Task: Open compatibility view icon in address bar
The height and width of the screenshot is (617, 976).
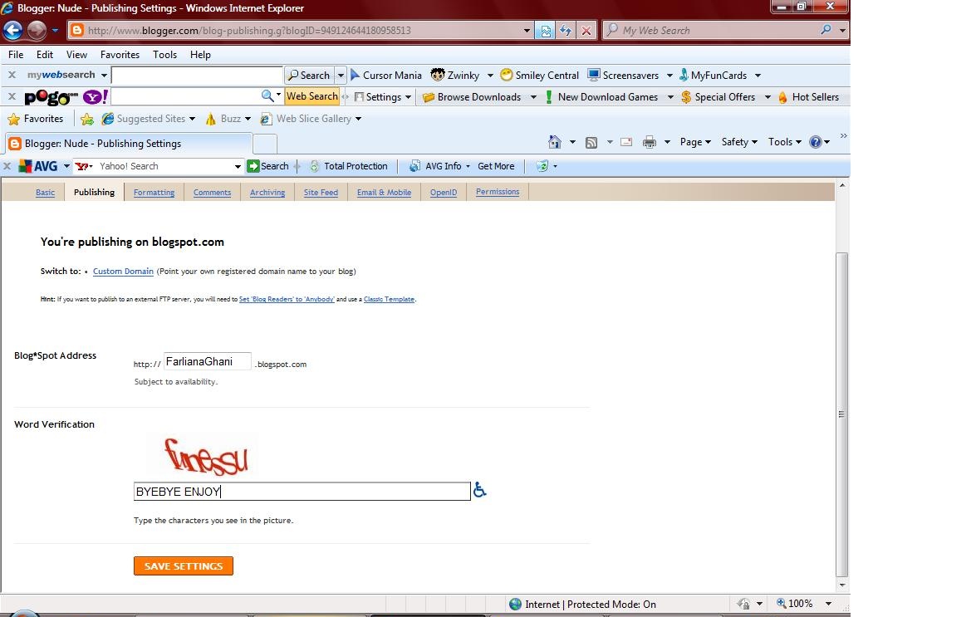Action: [545, 31]
